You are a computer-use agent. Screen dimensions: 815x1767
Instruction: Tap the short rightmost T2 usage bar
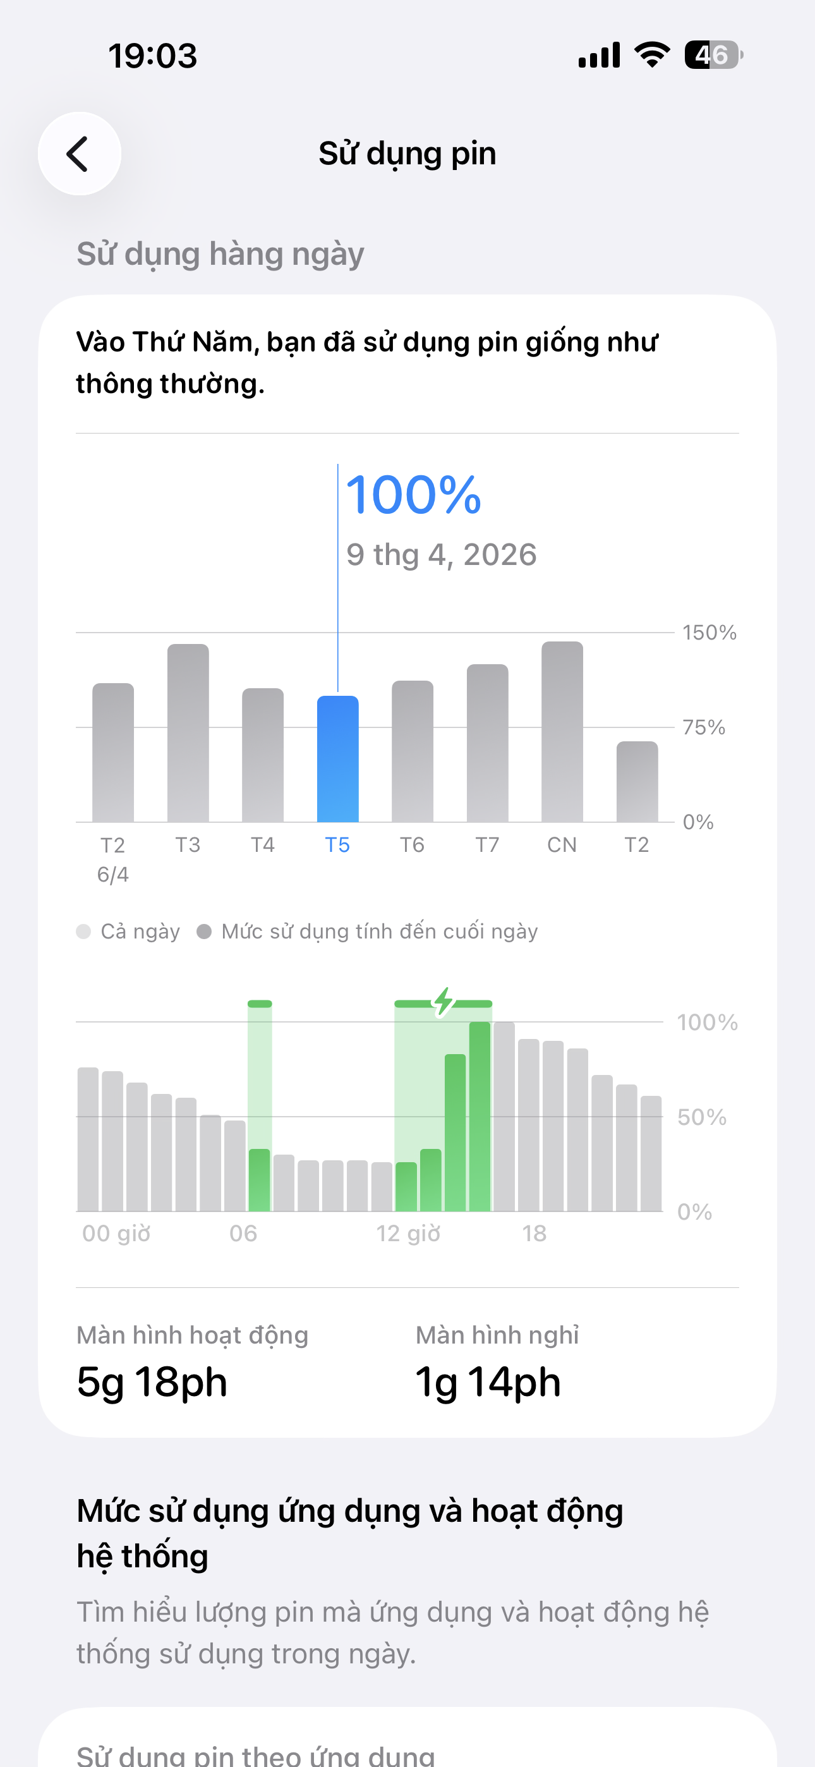point(637,781)
